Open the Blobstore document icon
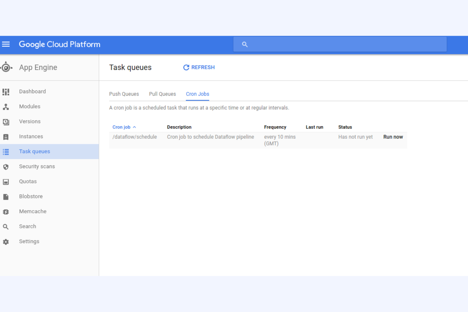The image size is (468, 312). click(x=6, y=196)
